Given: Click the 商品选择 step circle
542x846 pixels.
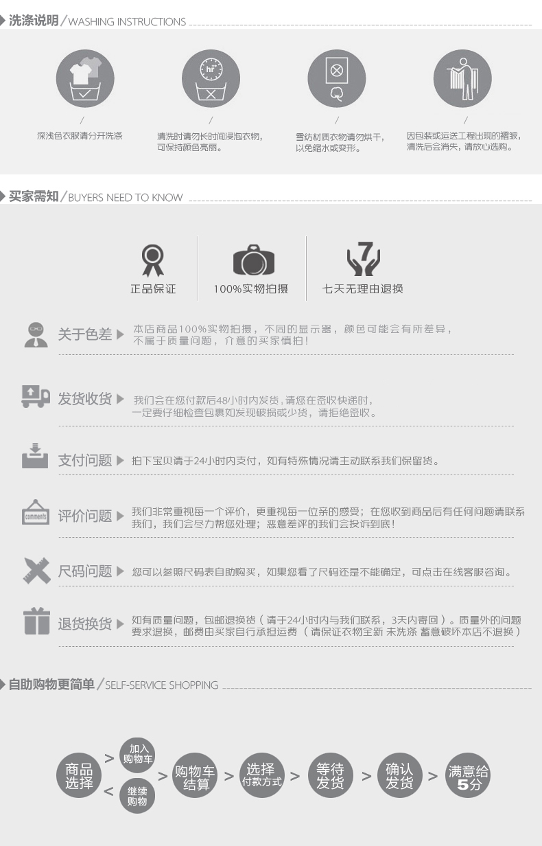Looking at the screenshot, I should pos(79,775).
